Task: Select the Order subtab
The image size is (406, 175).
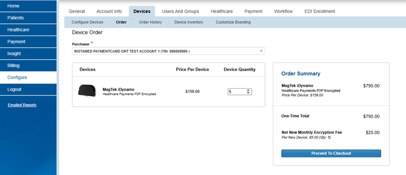Action: [x=121, y=22]
